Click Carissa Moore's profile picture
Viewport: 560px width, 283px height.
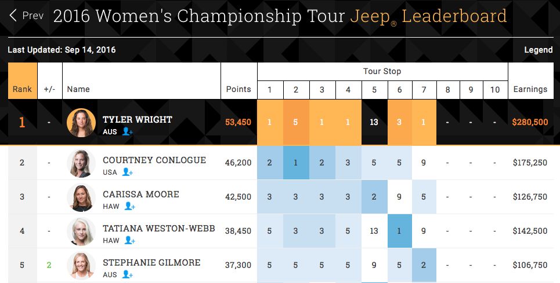pos(81,197)
